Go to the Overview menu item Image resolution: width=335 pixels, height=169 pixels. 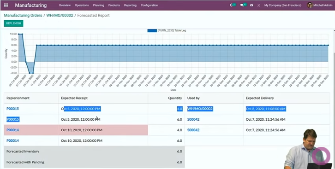point(65,6)
